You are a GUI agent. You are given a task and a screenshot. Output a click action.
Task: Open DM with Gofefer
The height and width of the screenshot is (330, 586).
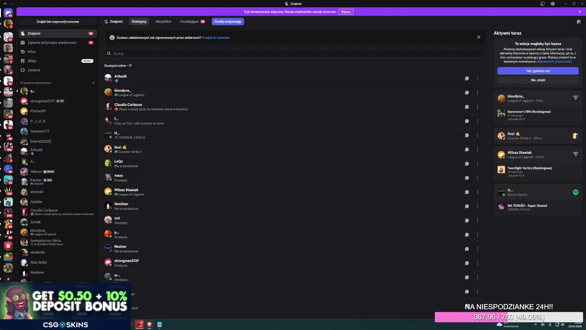tap(58, 202)
